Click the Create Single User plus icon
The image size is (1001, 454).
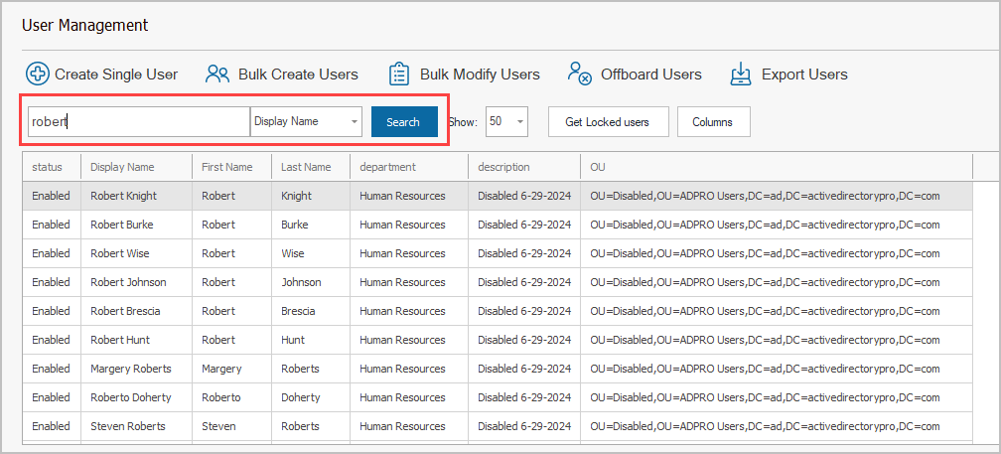tap(38, 74)
